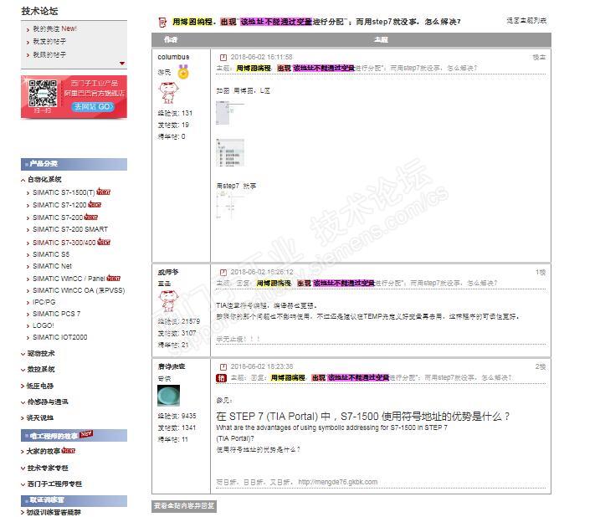Click the thread topic icon beside the title
The width and height of the screenshot is (600, 517).
[162, 23]
